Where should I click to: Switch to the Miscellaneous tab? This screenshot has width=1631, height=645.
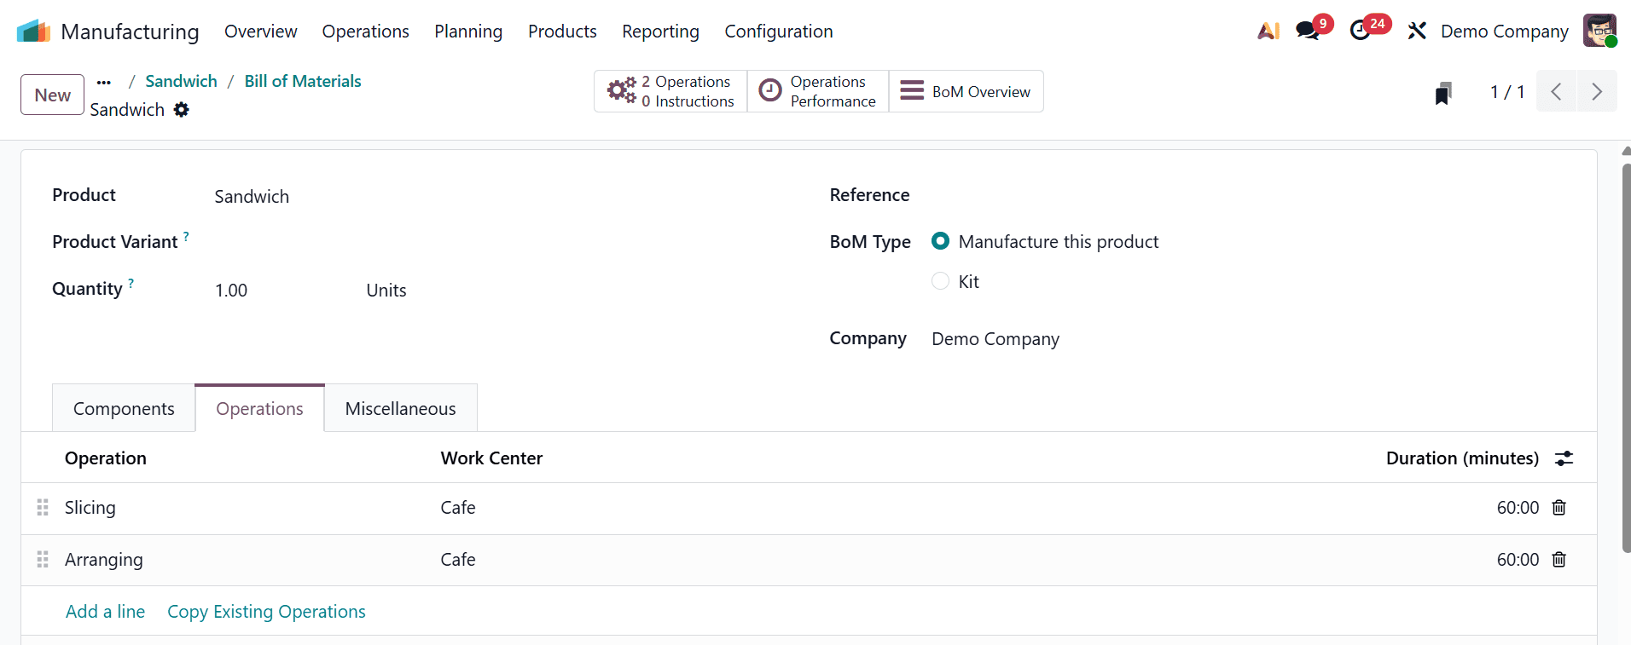[x=400, y=409]
